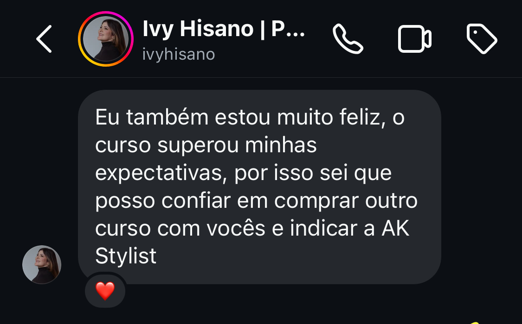Open the reaction pill under the message
The width and height of the screenshot is (522, 324).
pyautogui.click(x=105, y=291)
